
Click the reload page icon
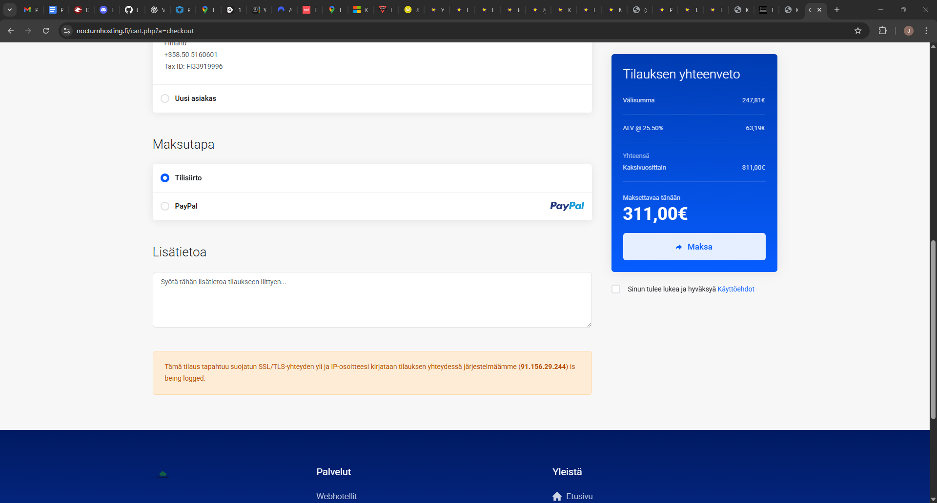tap(46, 31)
